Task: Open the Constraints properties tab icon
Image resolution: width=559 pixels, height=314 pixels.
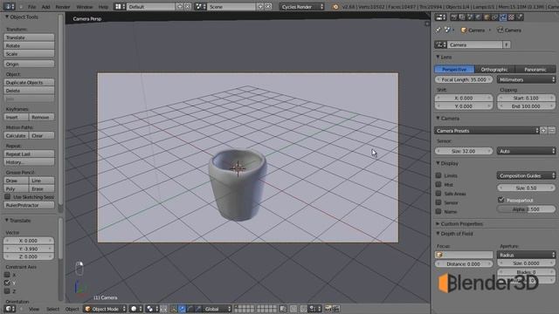Action: 495,17
